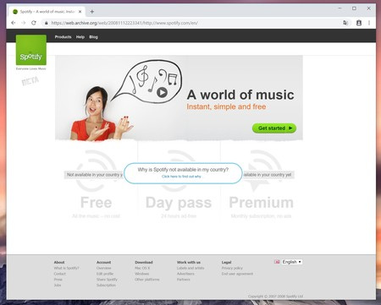This screenshot has height=305, width=381.
Task: Open the Mac OS X download link
Action: coord(142,268)
